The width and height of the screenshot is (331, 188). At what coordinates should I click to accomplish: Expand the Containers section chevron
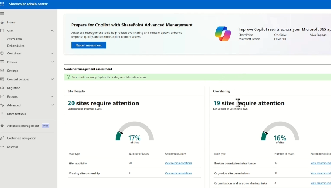[52, 53]
